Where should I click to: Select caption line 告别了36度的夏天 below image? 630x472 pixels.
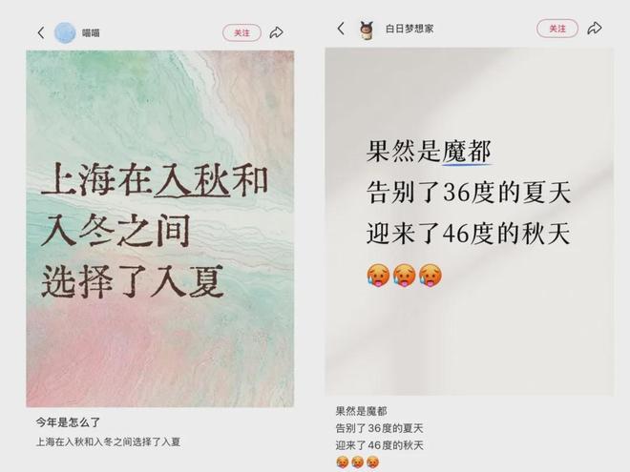pyautogui.click(x=379, y=428)
